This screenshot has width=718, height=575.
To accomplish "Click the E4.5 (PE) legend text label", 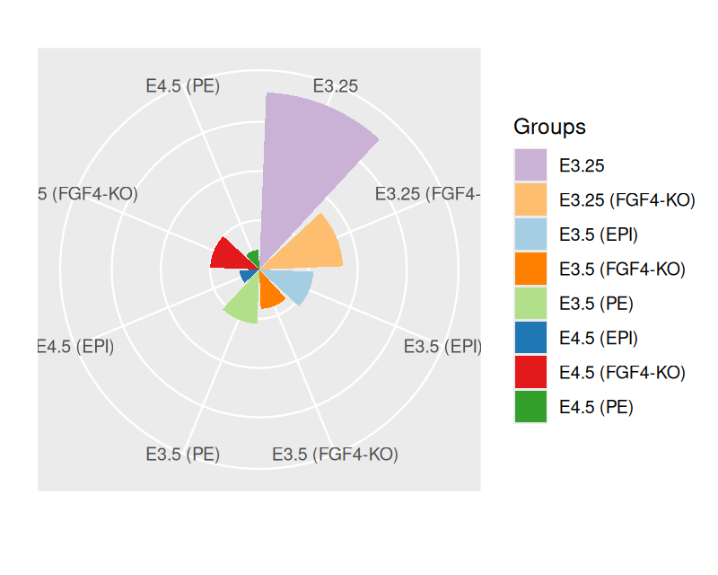I will coord(596,407).
